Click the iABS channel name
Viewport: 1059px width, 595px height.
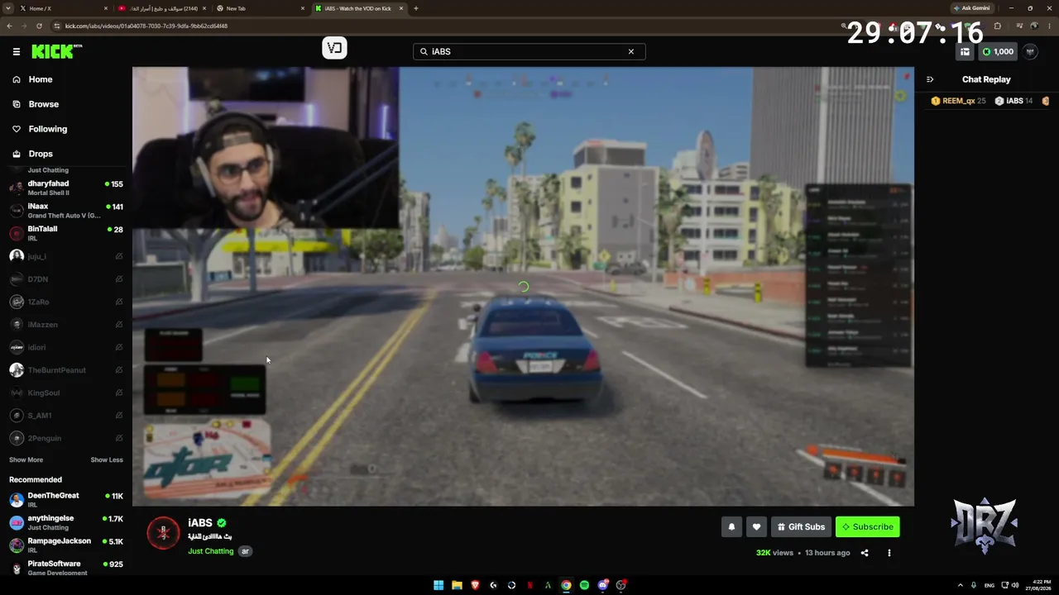[200, 523]
